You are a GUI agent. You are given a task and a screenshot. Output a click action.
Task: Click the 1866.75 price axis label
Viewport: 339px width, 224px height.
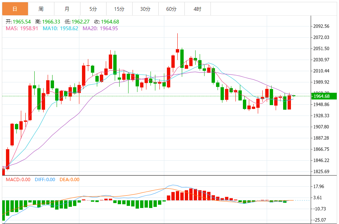(x=321, y=149)
